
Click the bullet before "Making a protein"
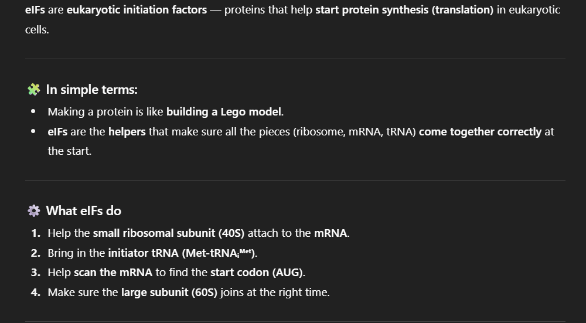34,111
